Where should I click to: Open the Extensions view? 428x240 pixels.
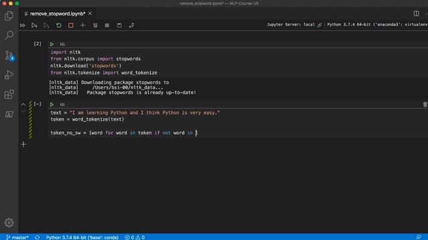9,95
